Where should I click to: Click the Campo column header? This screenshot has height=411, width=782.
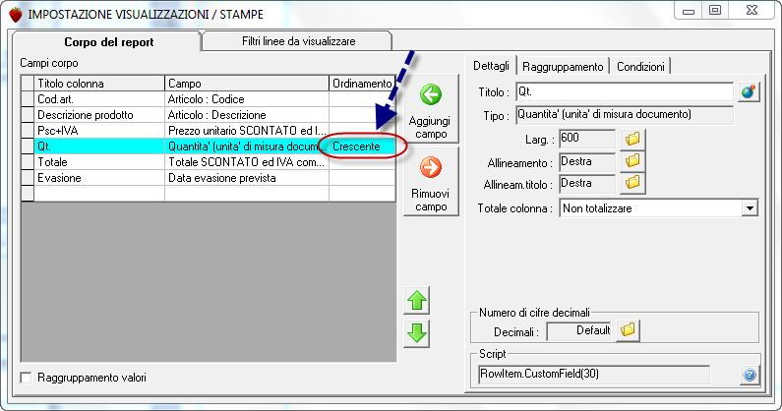[246, 84]
